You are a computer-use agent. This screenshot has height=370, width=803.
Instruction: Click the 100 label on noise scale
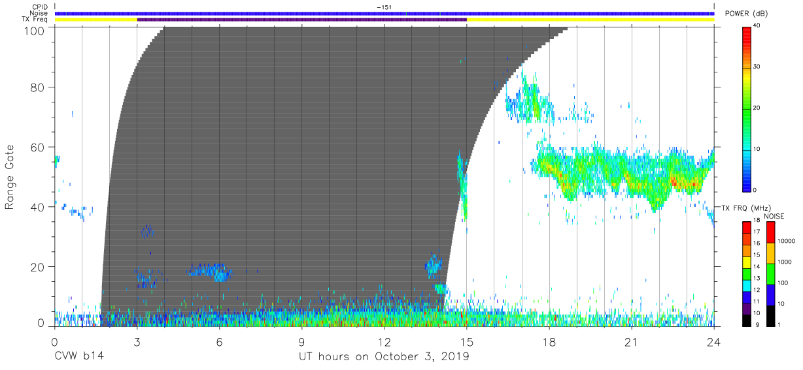[783, 283]
